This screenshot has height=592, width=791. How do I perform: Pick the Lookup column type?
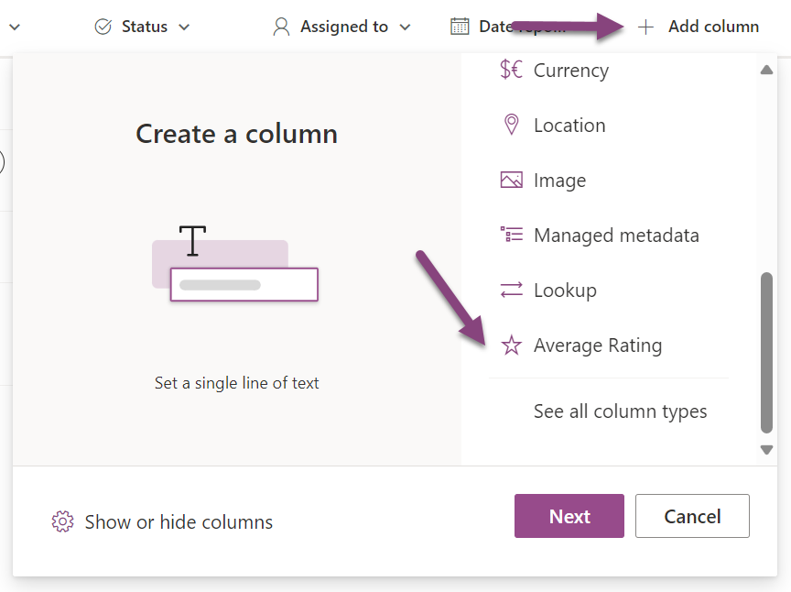click(x=563, y=290)
